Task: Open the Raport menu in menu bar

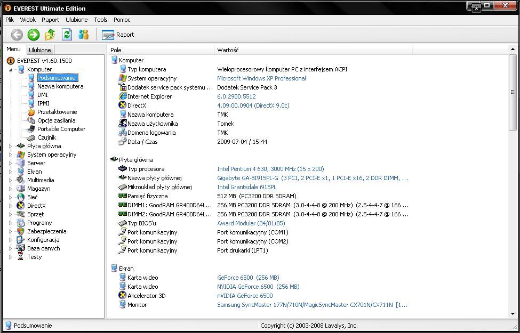Action: click(51, 20)
